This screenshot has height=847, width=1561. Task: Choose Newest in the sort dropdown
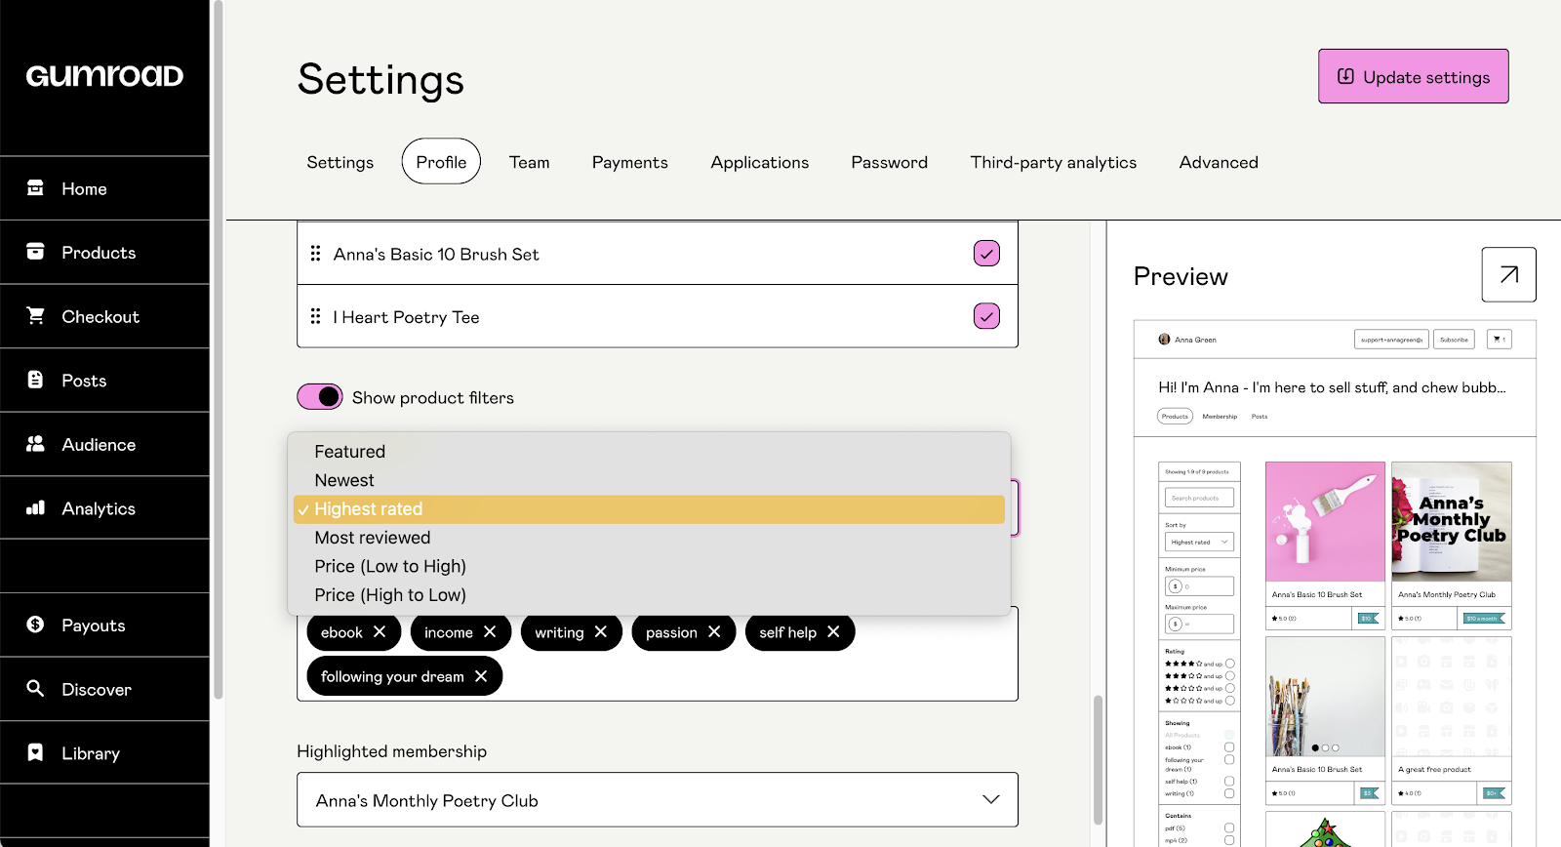[x=649, y=480]
